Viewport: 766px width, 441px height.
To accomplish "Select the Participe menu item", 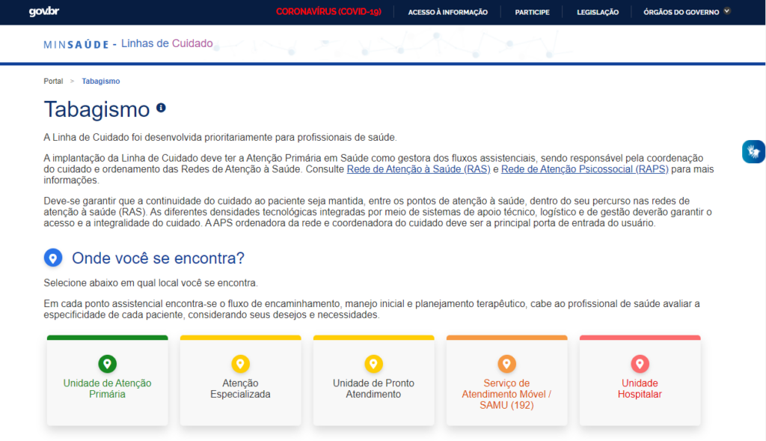I will coord(532,12).
